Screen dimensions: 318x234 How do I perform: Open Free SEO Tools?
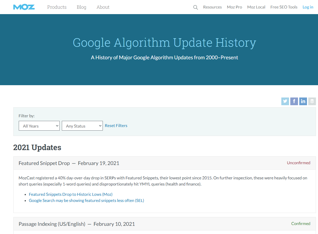(x=284, y=7)
